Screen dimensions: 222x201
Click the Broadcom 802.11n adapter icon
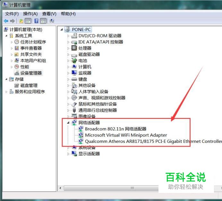81,129
